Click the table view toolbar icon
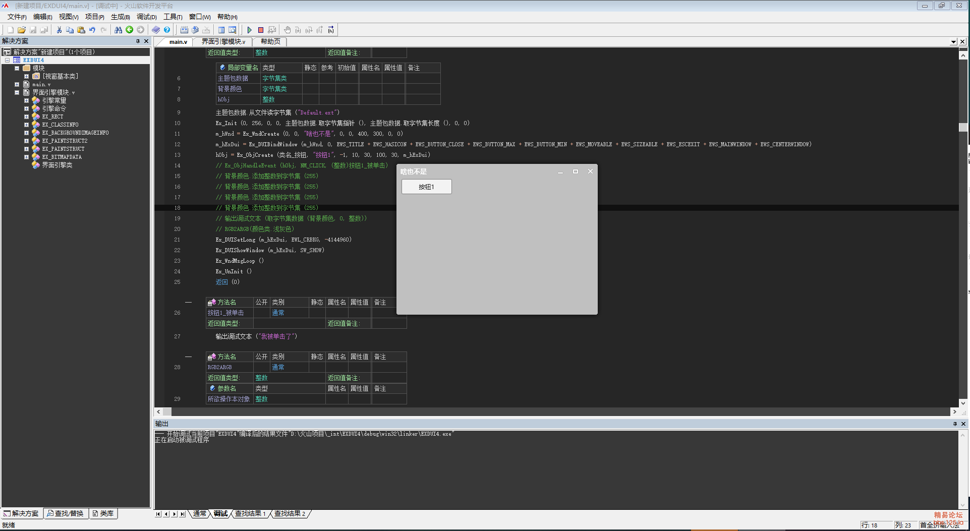Image resolution: width=970 pixels, height=531 pixels. [x=221, y=30]
